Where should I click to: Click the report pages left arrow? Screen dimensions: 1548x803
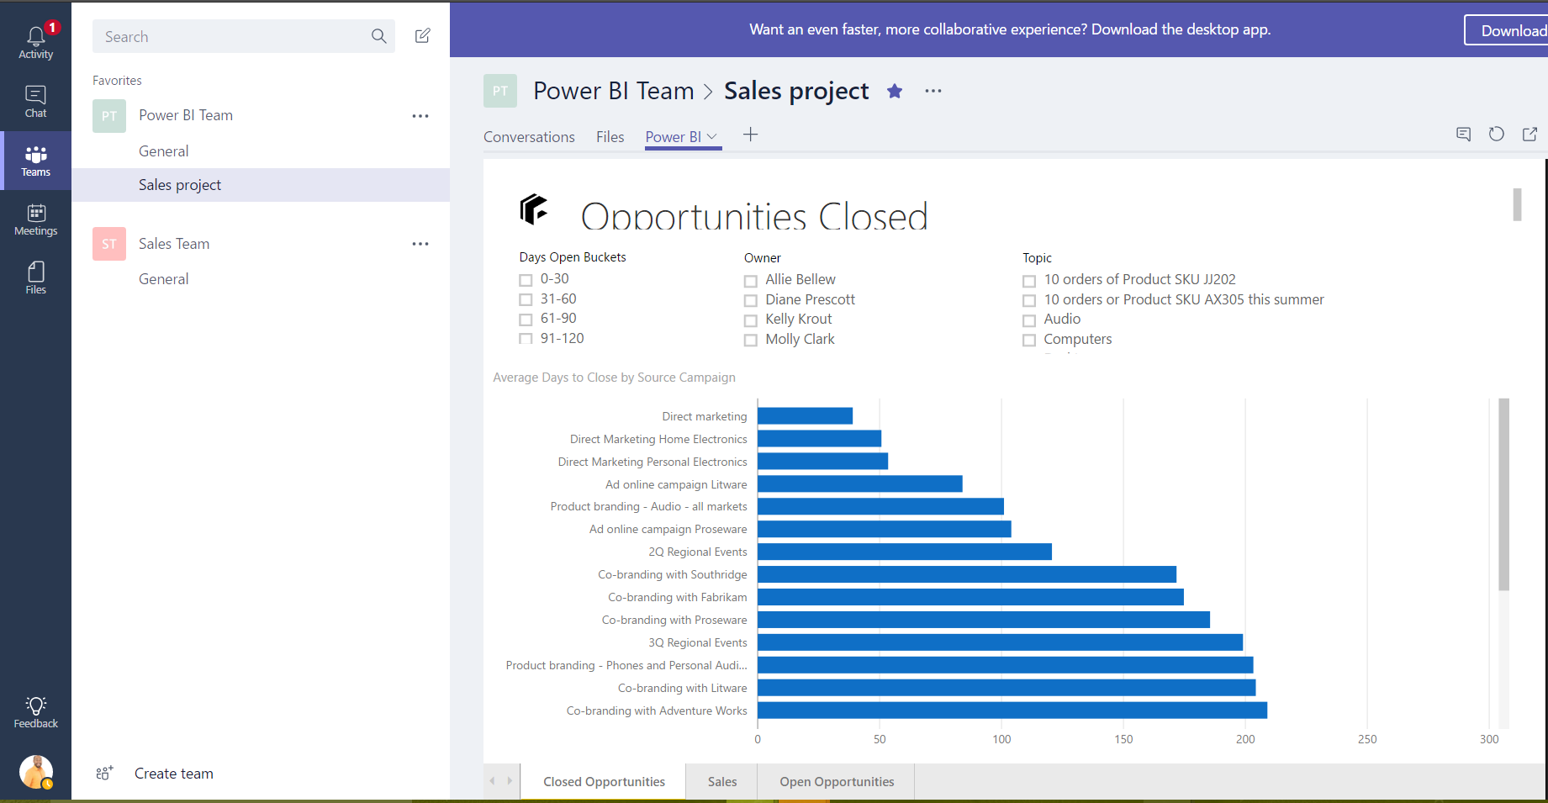tap(493, 781)
